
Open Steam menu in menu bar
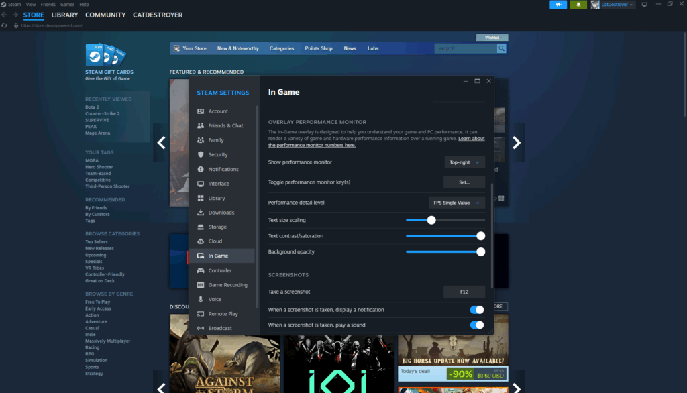(x=14, y=5)
